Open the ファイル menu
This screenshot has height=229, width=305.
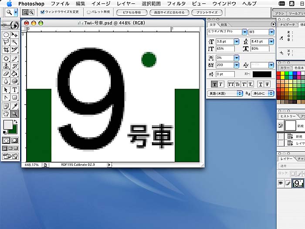[60, 3]
